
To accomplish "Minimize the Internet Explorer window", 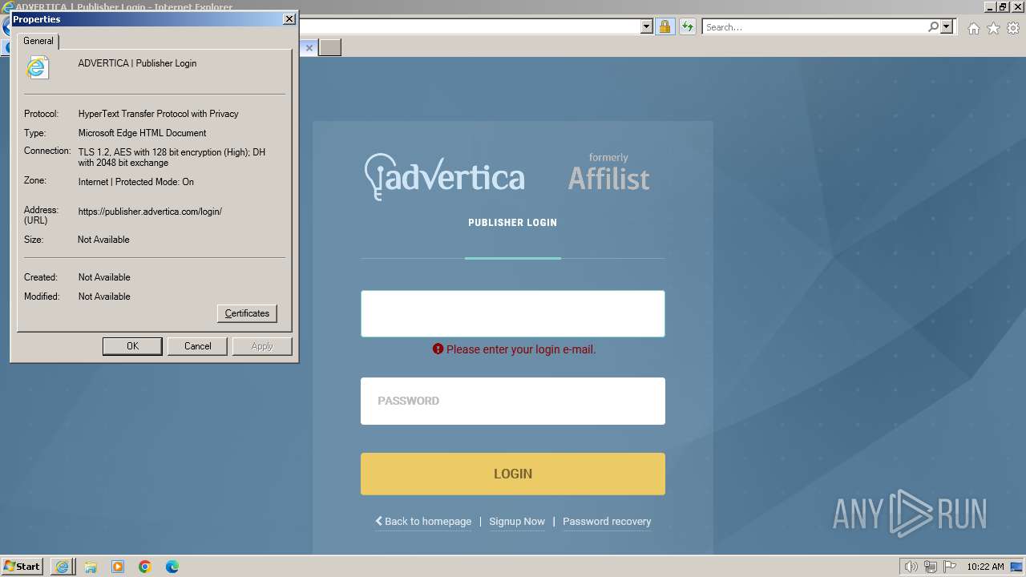I will 989,6.
